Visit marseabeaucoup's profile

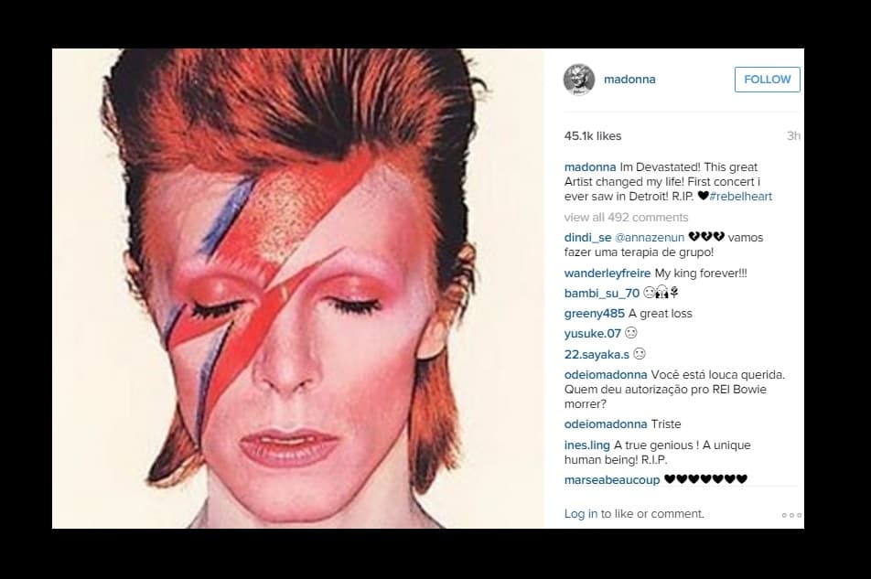pos(611,479)
